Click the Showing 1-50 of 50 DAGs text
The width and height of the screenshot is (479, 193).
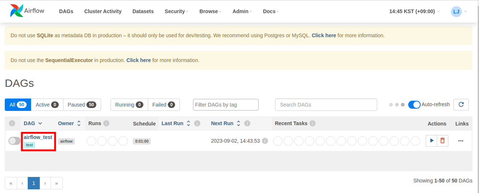tap(443, 181)
